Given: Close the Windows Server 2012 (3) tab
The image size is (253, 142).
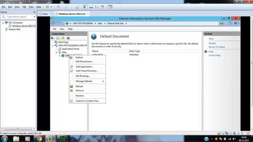Looking at the screenshot, I should coord(88,14).
